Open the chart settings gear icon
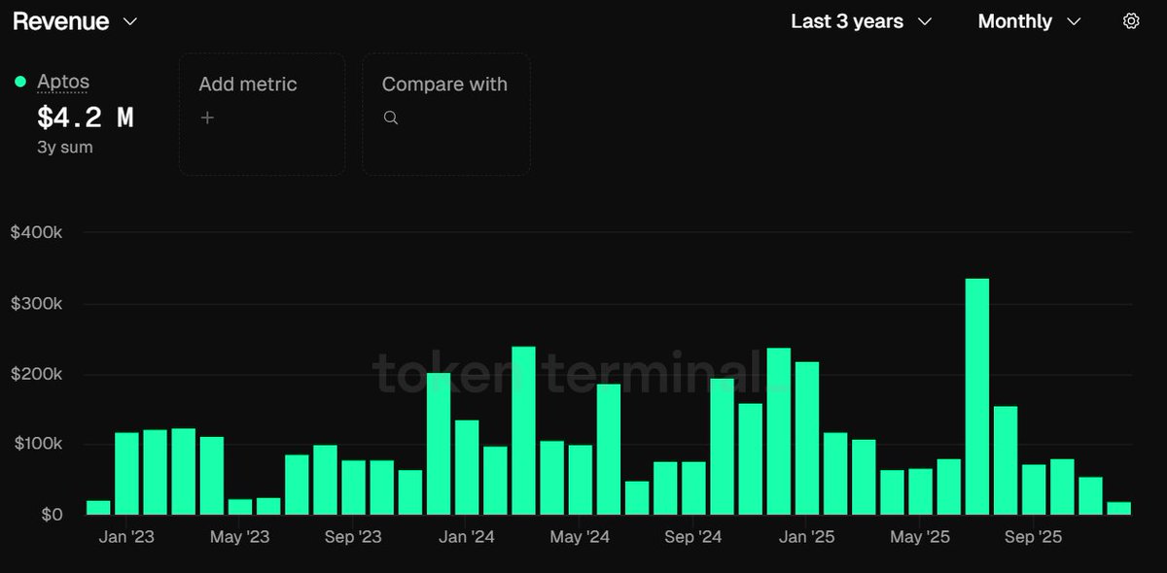 pos(1131,20)
